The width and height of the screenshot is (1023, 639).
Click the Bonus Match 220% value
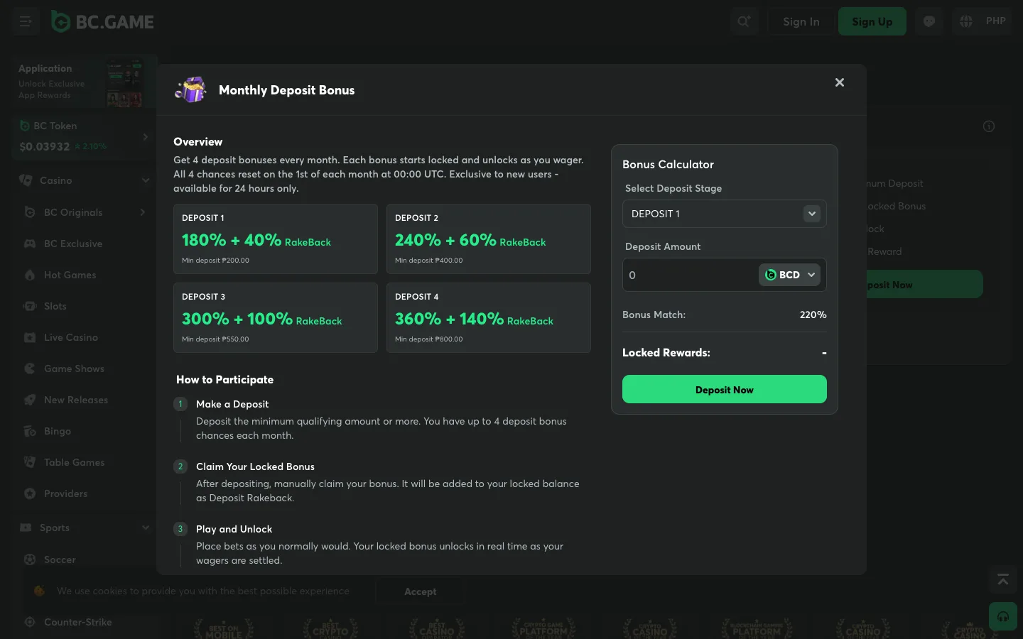click(813, 315)
